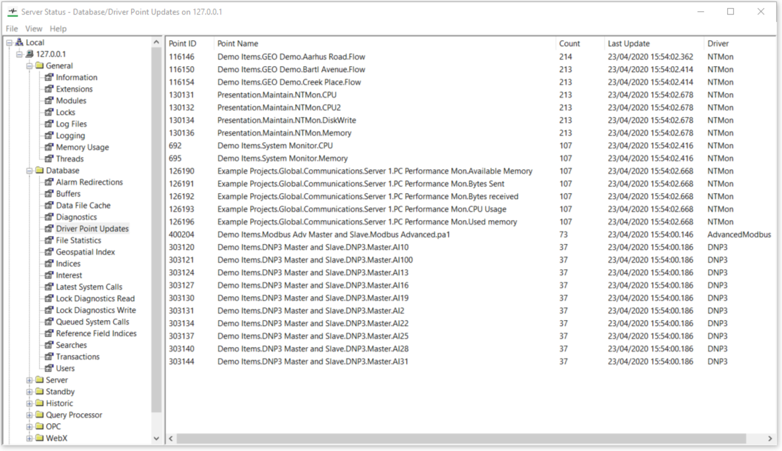Image resolution: width=782 pixels, height=451 pixels.
Task: Expand the WebX tree folder
Action: click(x=29, y=438)
